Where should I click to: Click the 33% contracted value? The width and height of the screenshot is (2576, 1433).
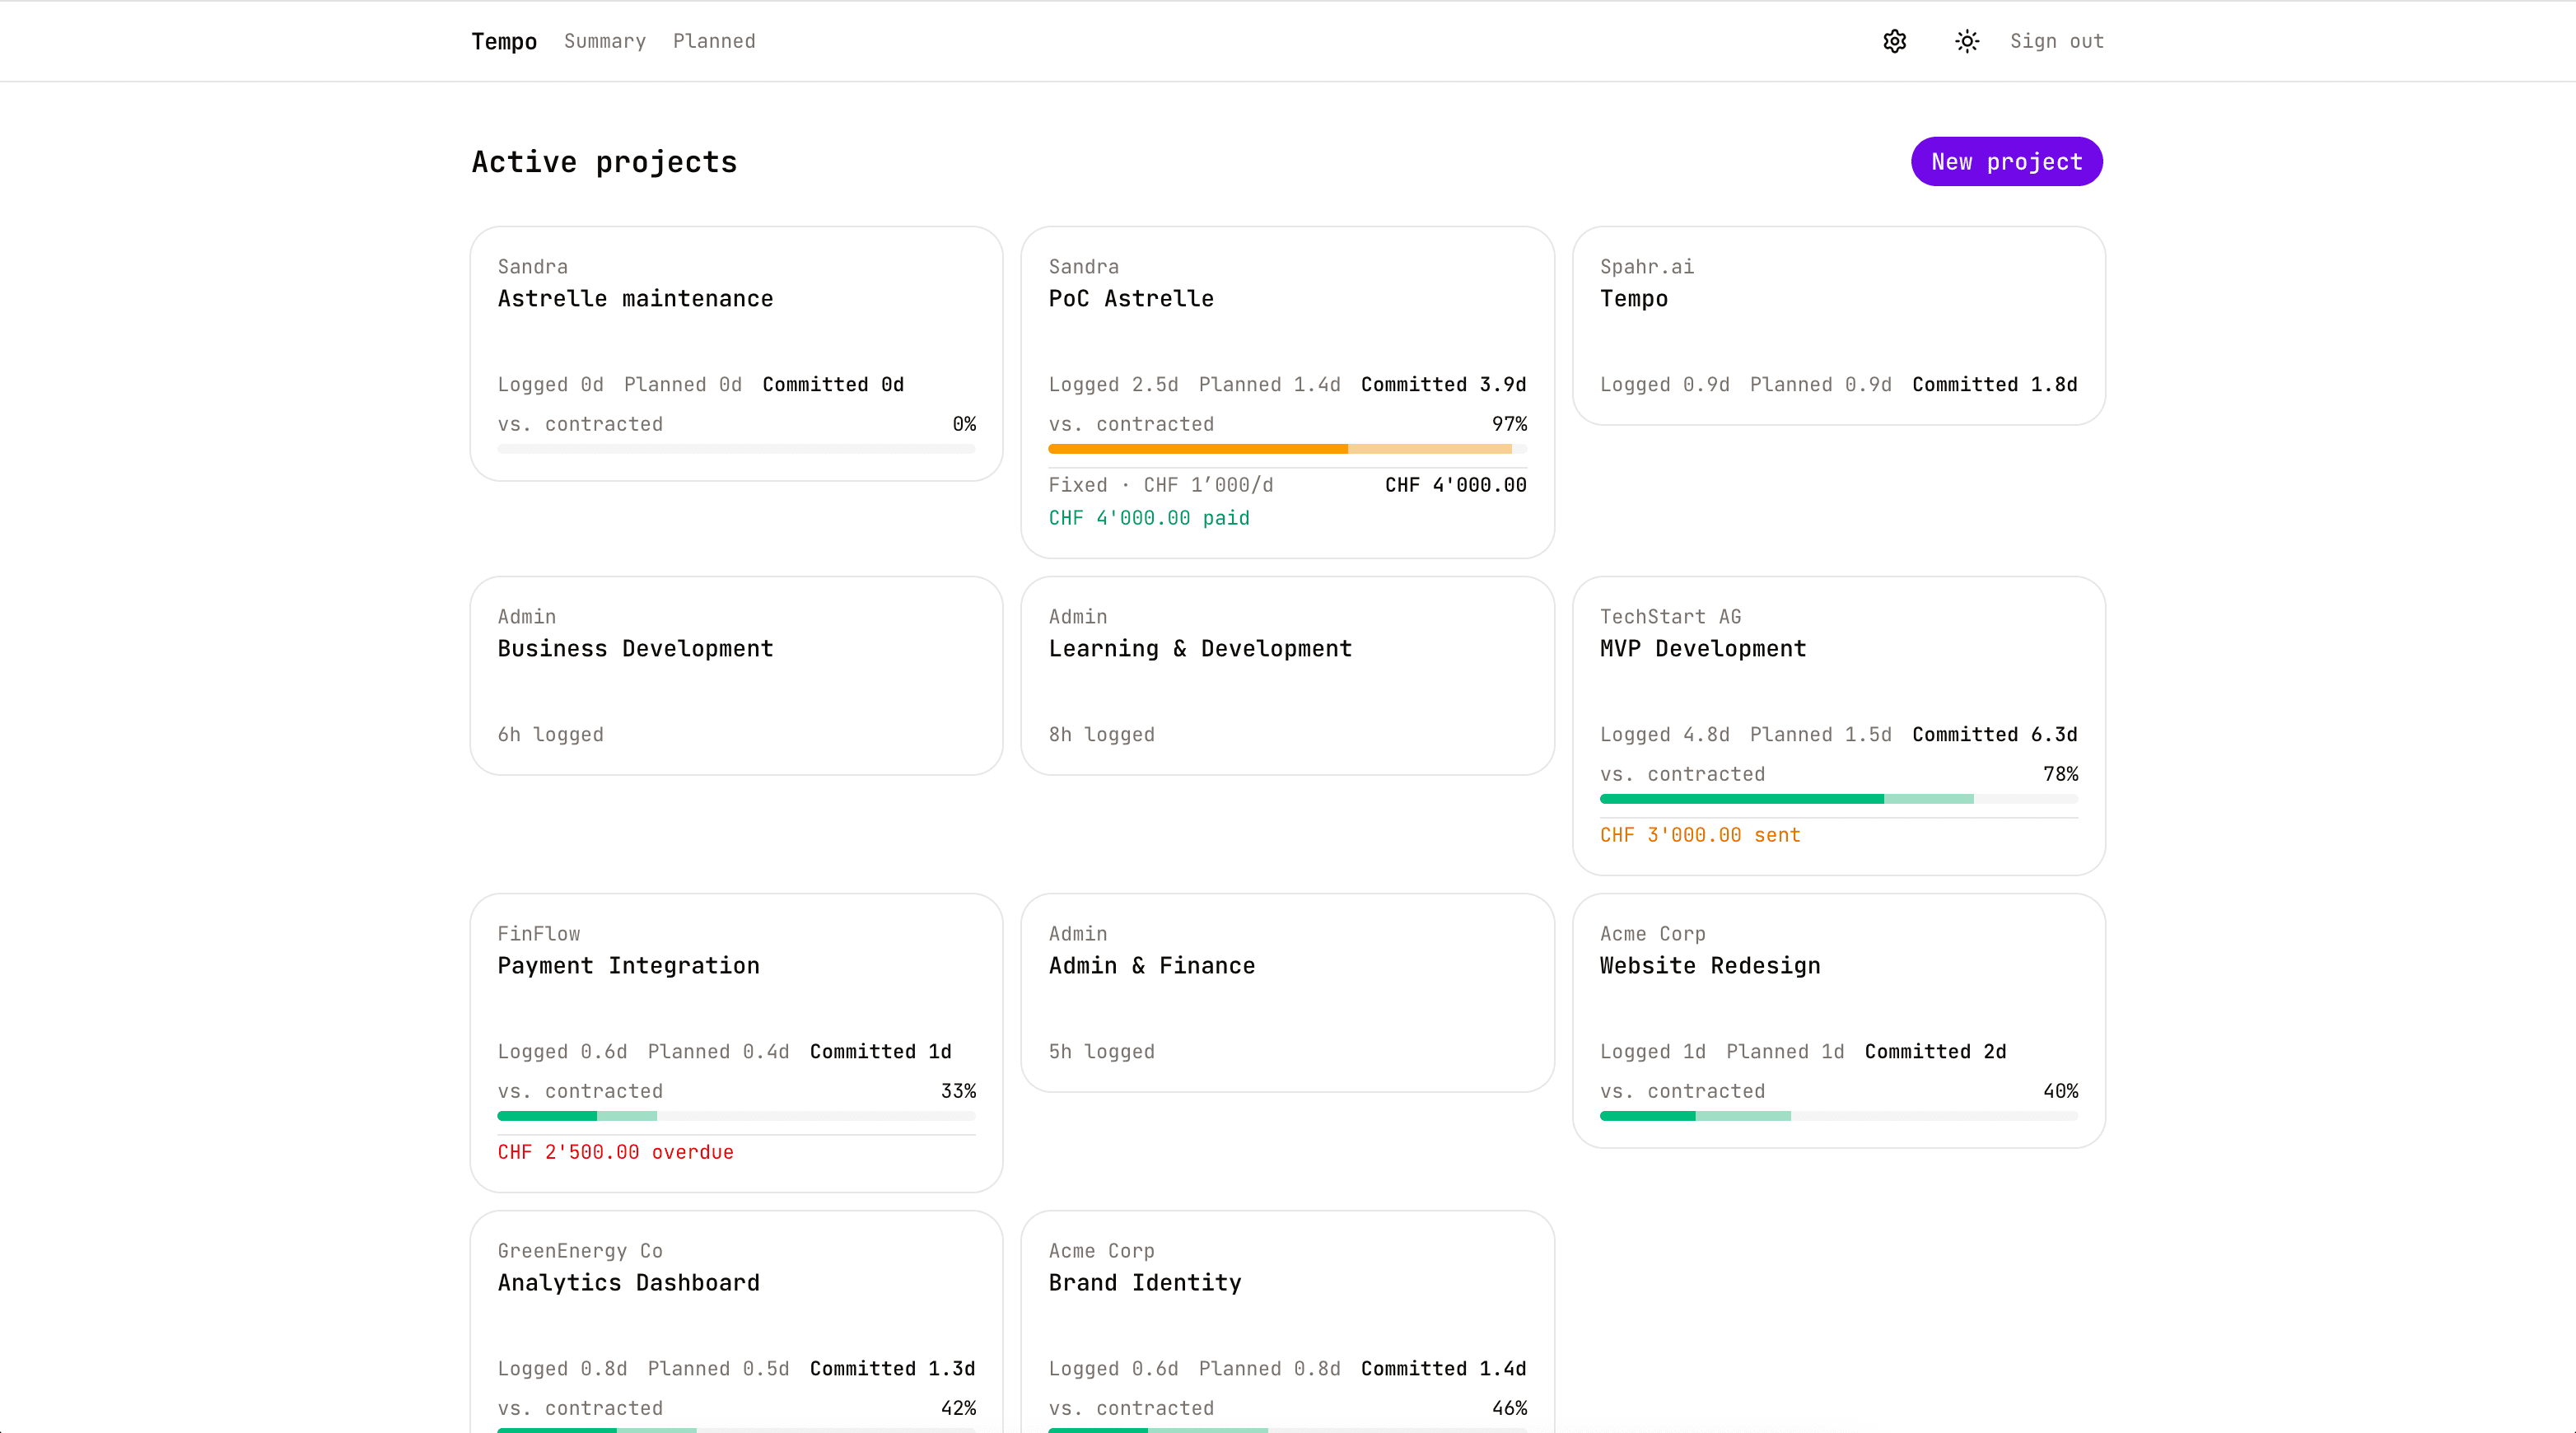coord(958,1091)
